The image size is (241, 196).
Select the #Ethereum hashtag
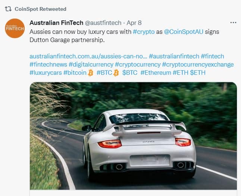coord(156,73)
